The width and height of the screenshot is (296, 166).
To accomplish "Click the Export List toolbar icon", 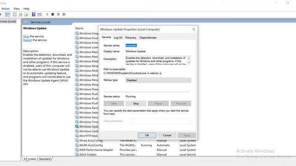I will (x=26, y=14).
